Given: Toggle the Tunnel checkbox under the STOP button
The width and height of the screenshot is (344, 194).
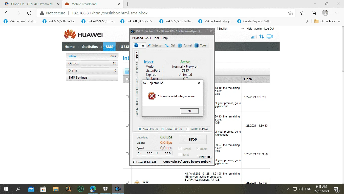Looking at the screenshot, I should click(180, 149).
